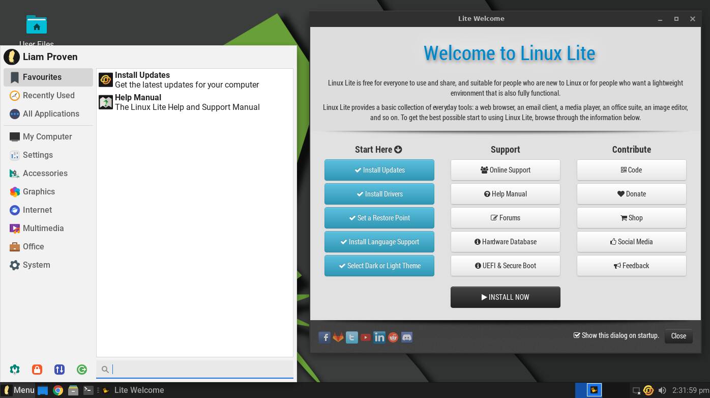Click the Shop button

632,218
